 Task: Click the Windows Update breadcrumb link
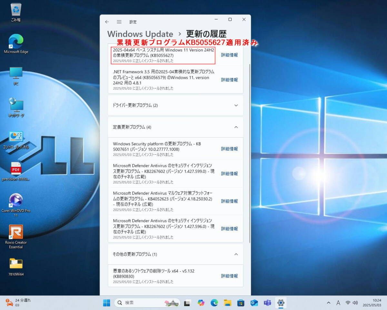pos(140,34)
